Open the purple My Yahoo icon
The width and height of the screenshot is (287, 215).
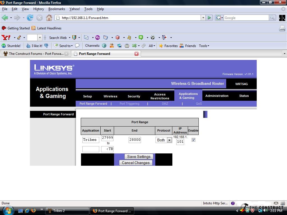[98, 38]
